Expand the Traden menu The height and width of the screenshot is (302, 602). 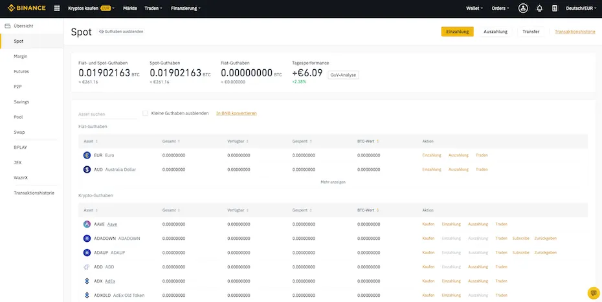point(153,8)
